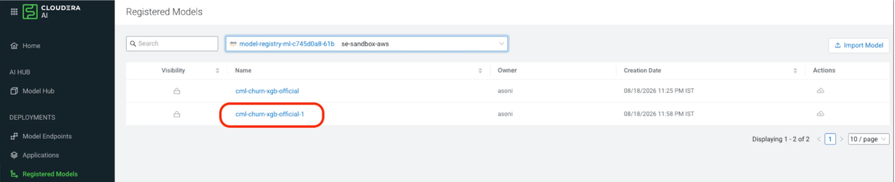This screenshot has height=182, width=895.
Task: Click lock icon for cml-churn-xgb-official
Action: [177, 91]
